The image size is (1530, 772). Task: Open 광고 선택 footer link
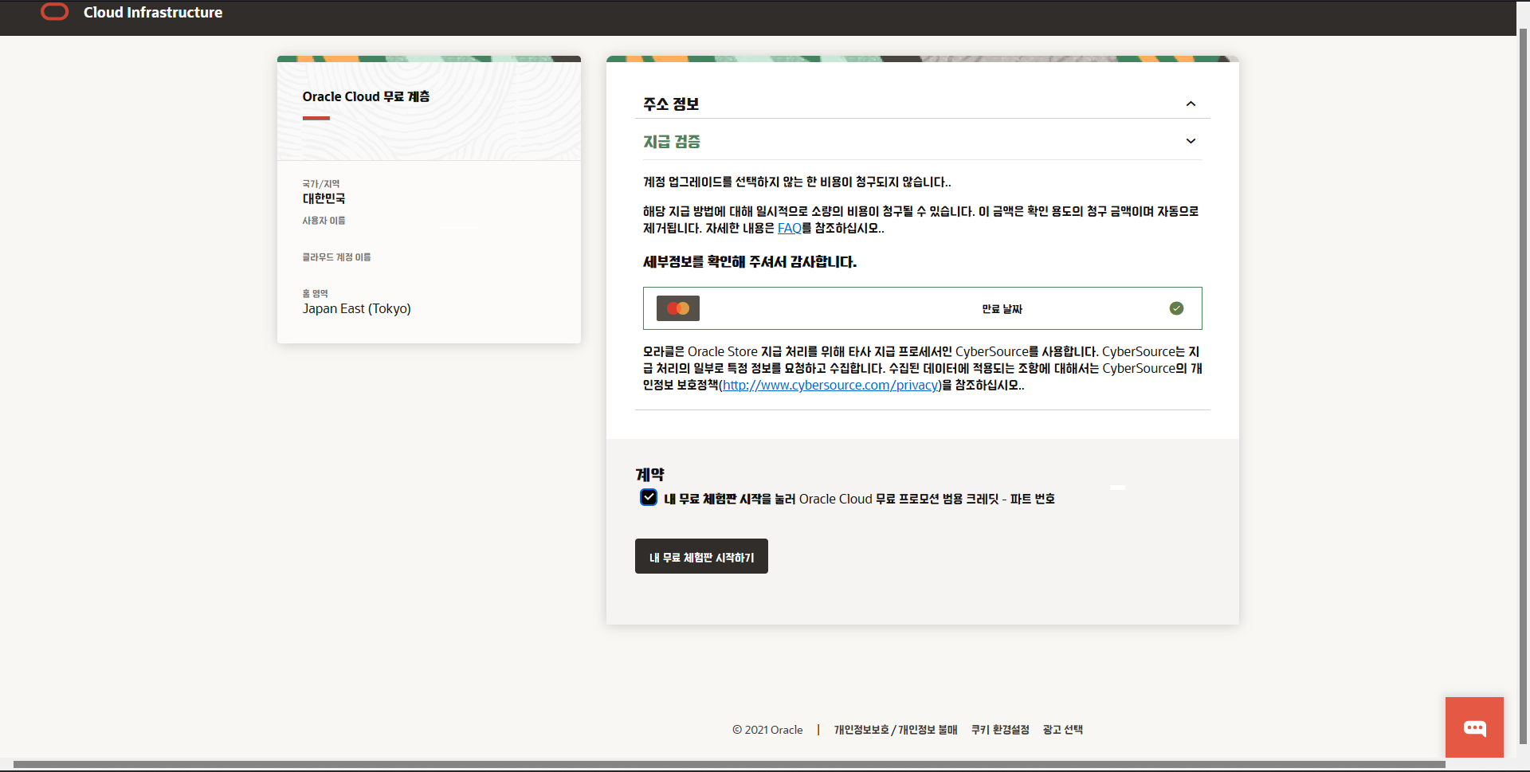(1062, 730)
